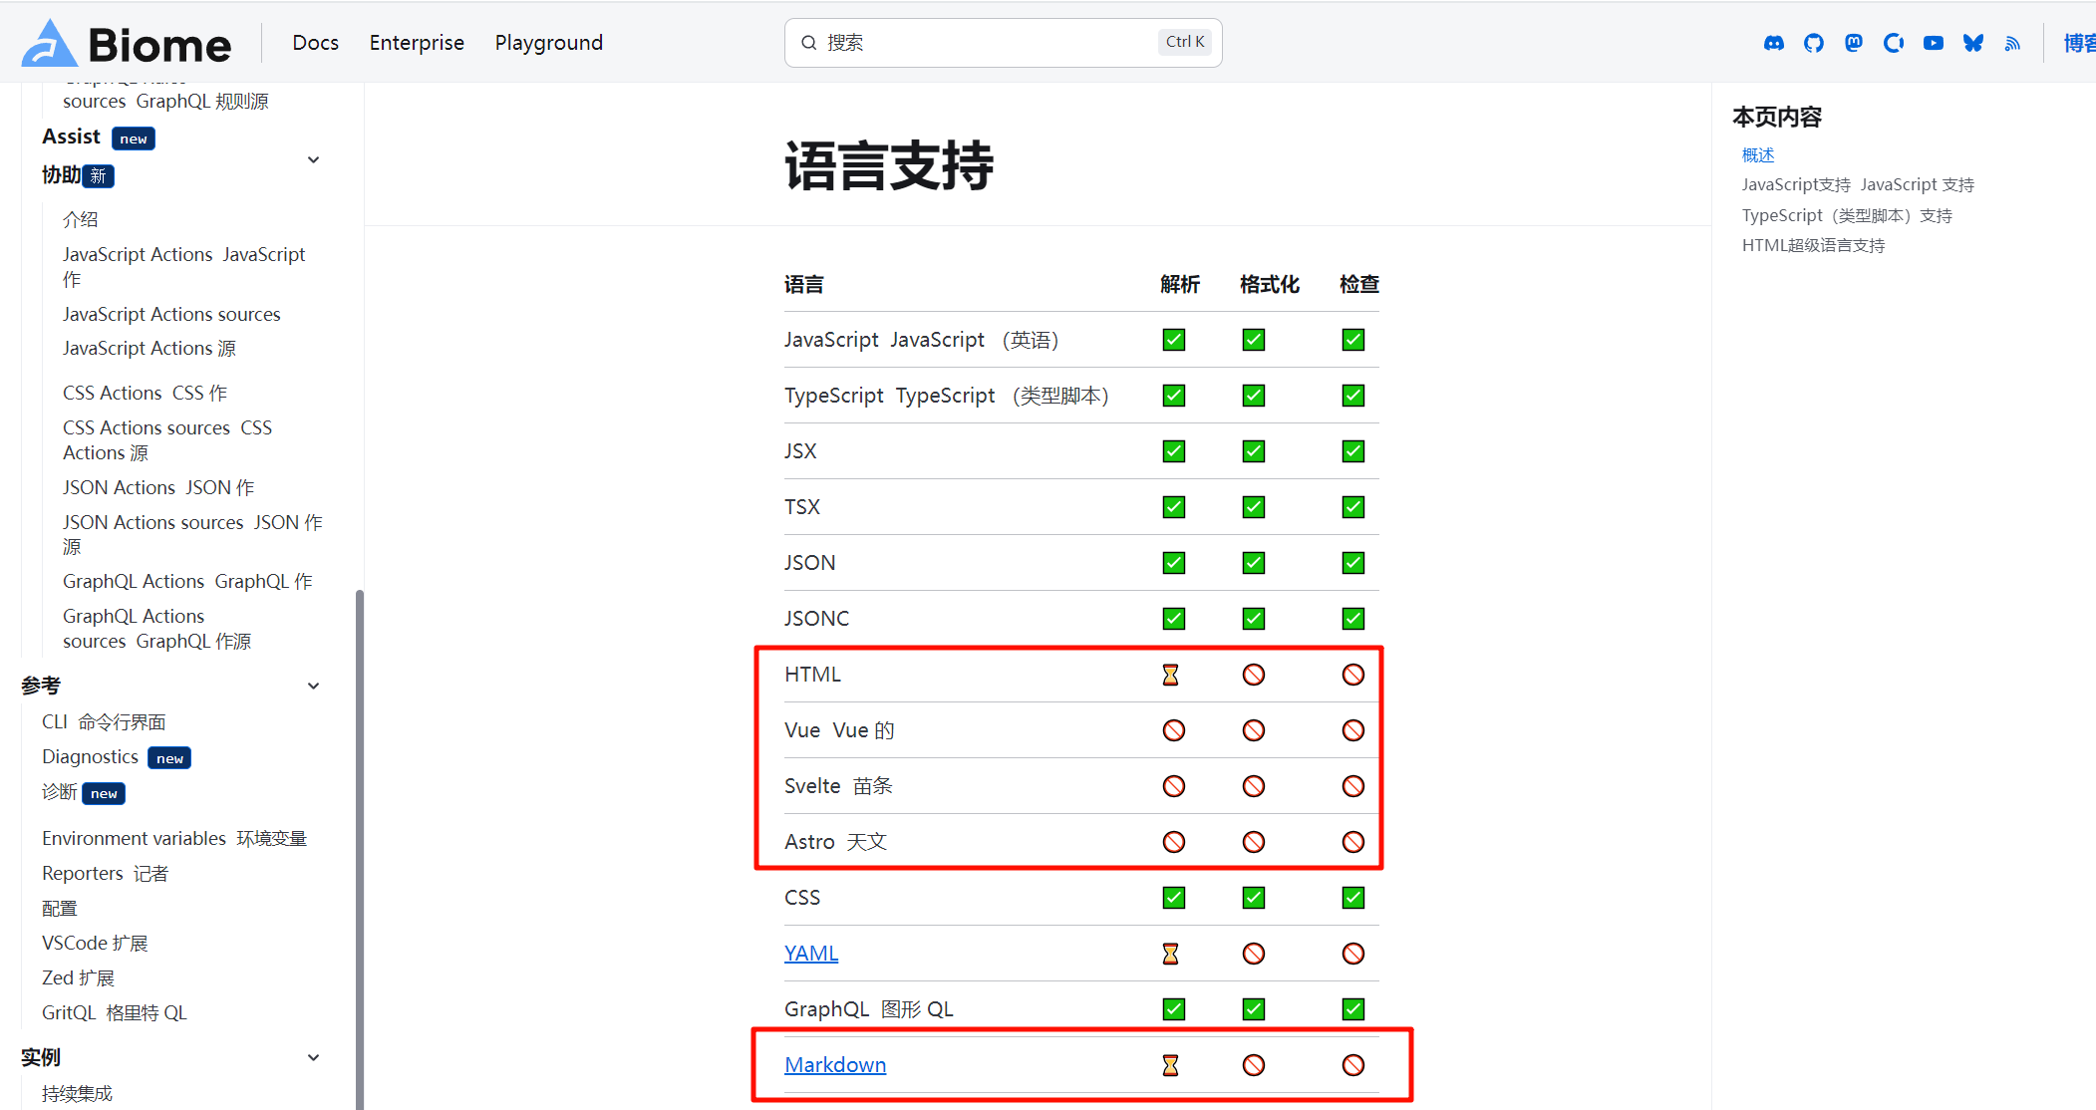2096x1110 pixels.
Task: Click the JSX row lint check mark
Action: point(1353,451)
